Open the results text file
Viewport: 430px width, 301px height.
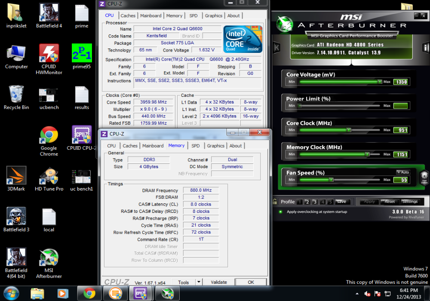point(82,97)
